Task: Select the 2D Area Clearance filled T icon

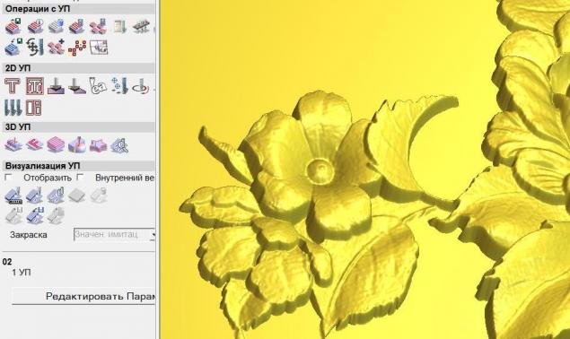Action: click(35, 86)
